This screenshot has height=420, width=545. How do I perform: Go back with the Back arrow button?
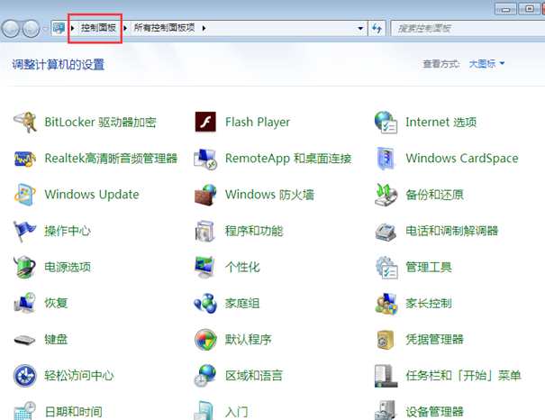coord(11,29)
